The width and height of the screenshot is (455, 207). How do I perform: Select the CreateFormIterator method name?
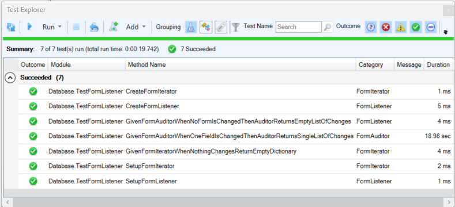pyautogui.click(x=151, y=91)
